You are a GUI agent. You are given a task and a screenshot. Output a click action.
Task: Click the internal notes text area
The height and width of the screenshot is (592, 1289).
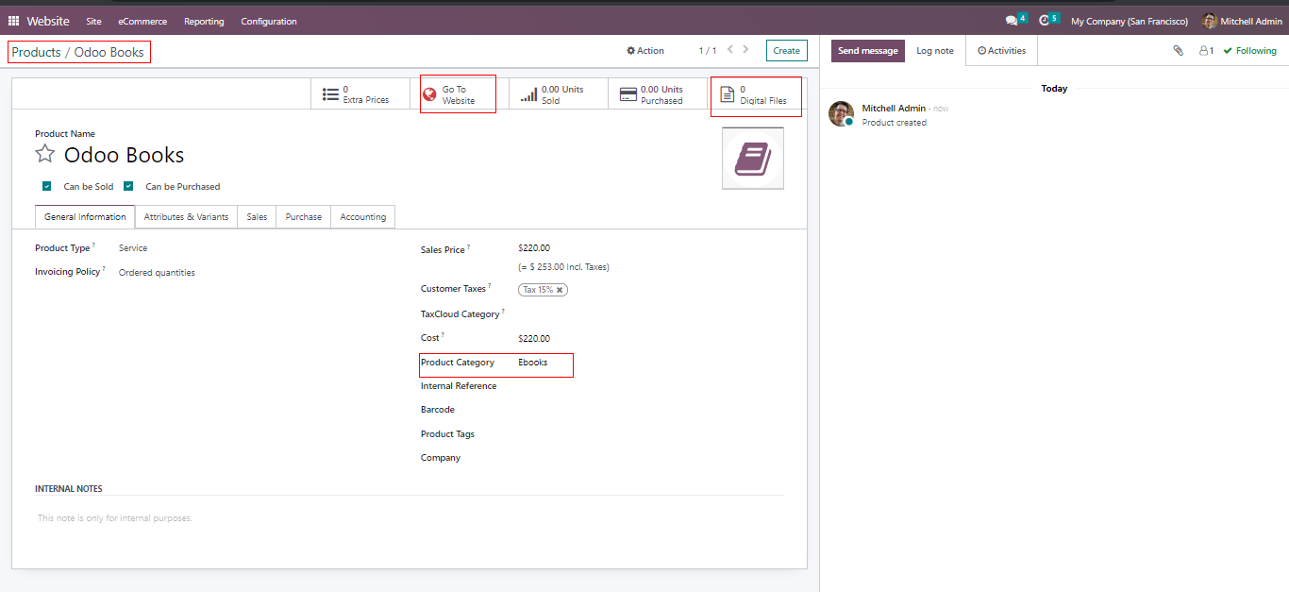click(410, 518)
